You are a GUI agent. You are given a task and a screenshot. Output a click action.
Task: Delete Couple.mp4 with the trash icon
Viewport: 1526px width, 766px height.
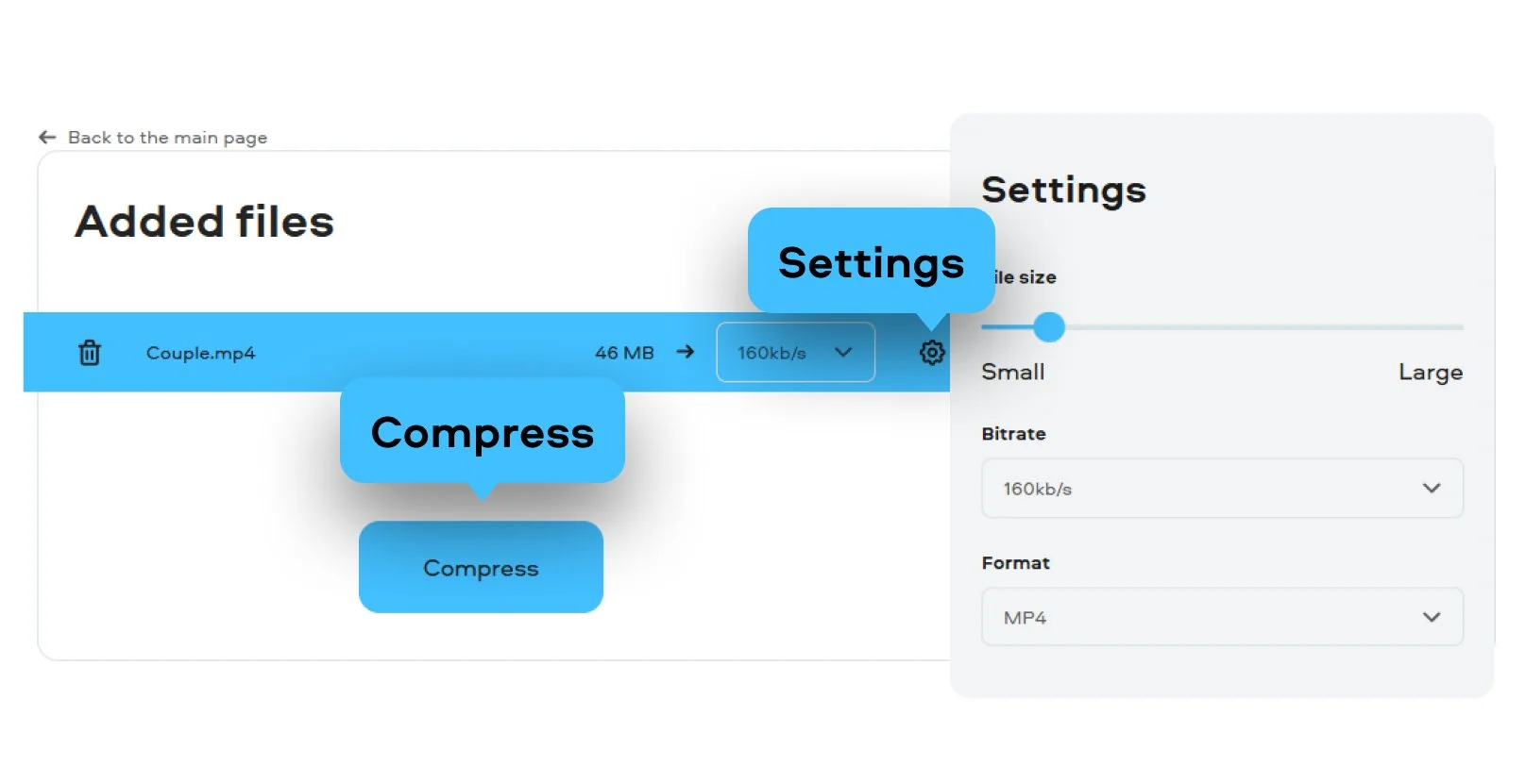[90, 353]
